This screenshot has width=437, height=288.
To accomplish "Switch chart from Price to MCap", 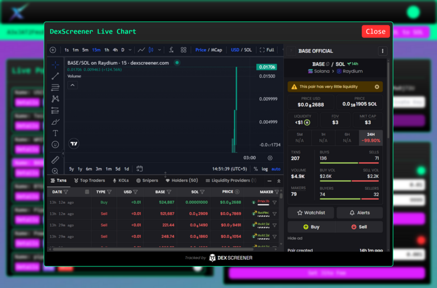I will point(217,50).
